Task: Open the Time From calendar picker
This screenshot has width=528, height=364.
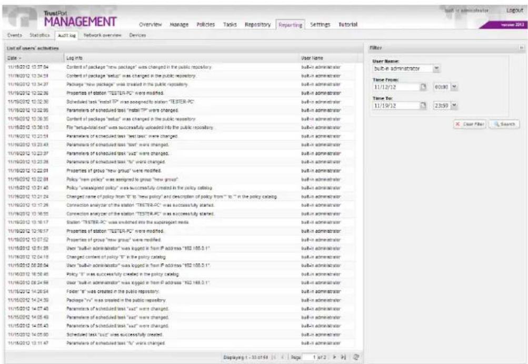Action: (x=423, y=87)
